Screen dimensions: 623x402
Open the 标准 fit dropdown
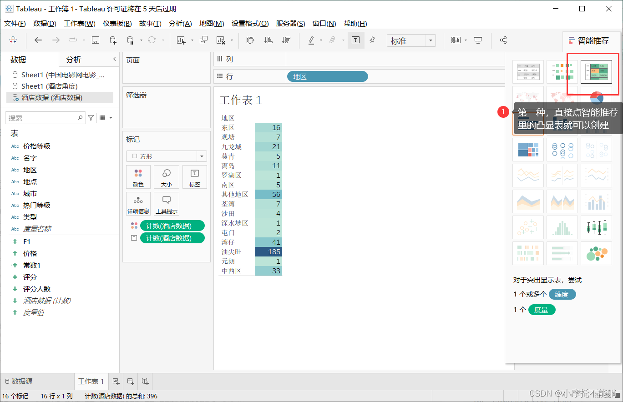pyautogui.click(x=430, y=40)
